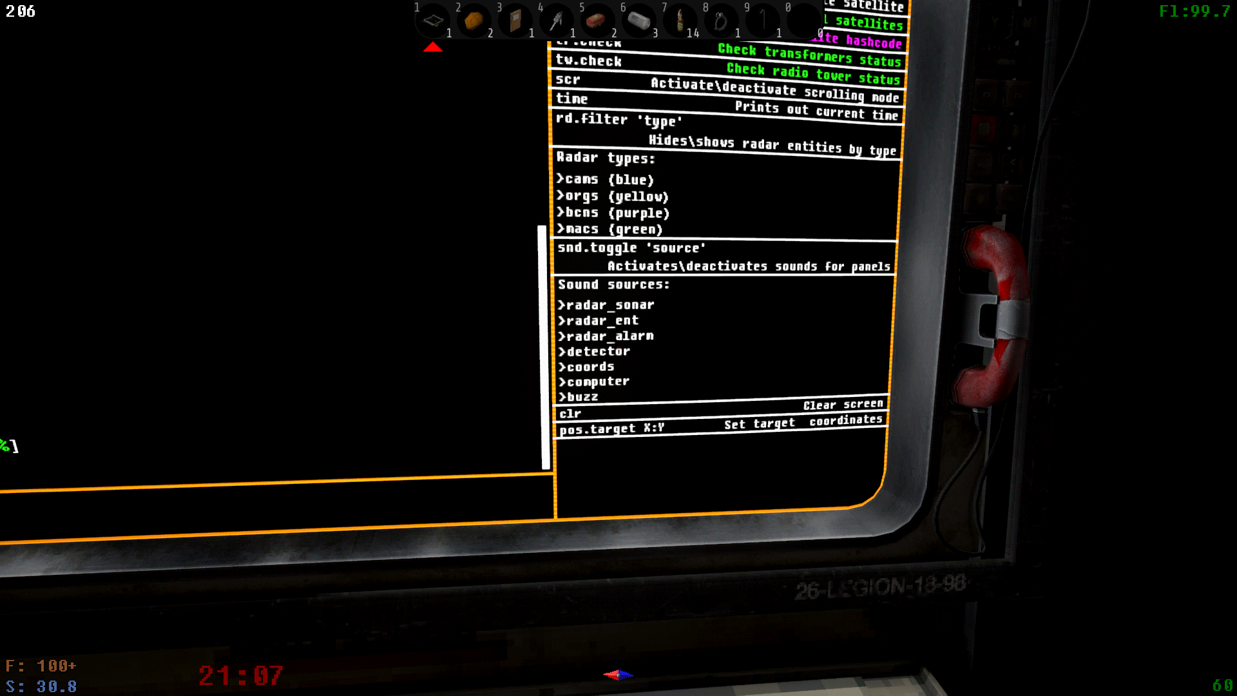This screenshot has height=696, width=1237.
Task: Select the >coords sound source
Action: (586, 366)
